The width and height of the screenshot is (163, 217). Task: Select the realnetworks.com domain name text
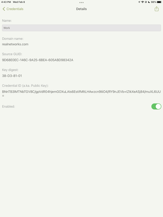click(15, 44)
